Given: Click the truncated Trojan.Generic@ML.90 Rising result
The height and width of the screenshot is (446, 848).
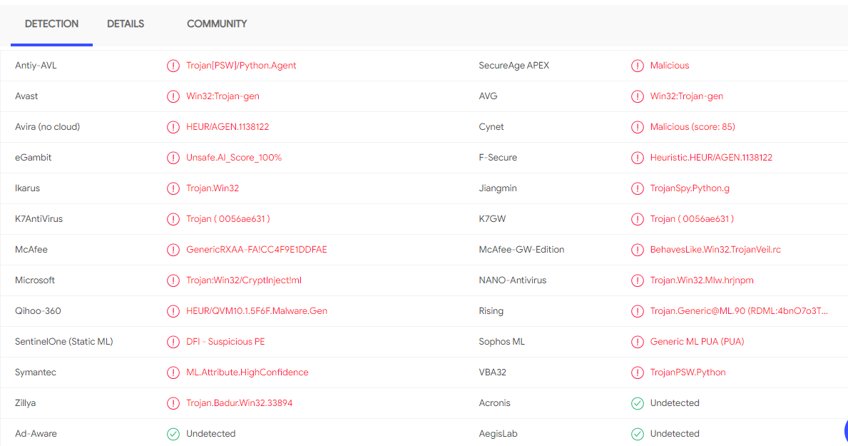Looking at the screenshot, I should click(x=739, y=310).
